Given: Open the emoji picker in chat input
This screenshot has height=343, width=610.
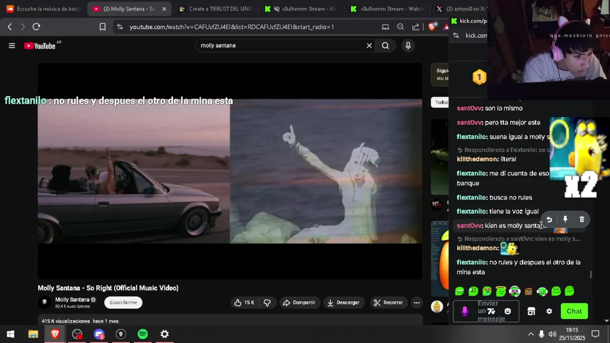Looking at the screenshot, I should 508,311.
